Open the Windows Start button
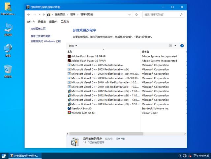The image size is (211, 159). click(4, 156)
